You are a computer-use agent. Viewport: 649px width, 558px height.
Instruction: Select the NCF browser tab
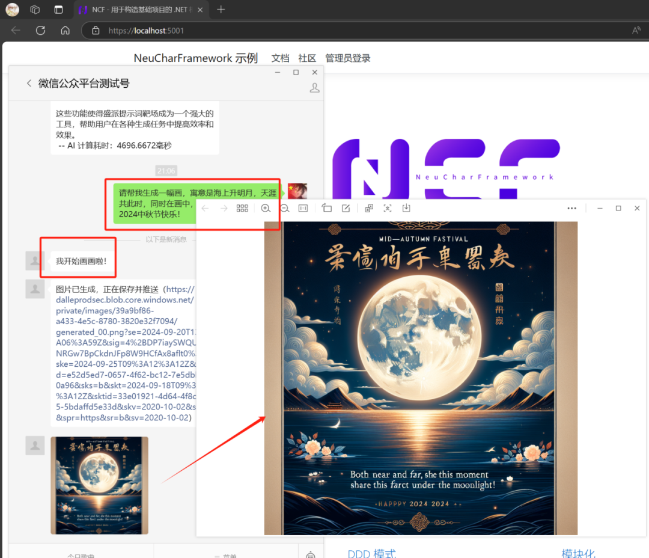pos(142,10)
